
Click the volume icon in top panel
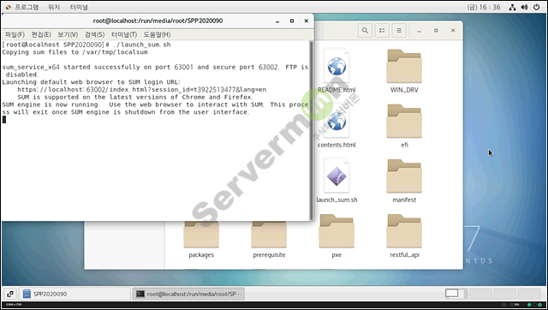pyautogui.click(x=524, y=7)
